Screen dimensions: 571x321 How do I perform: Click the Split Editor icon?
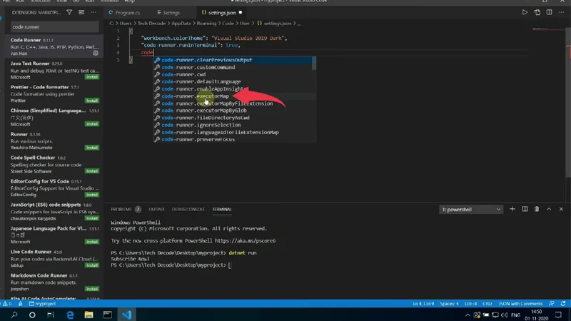tap(549, 12)
